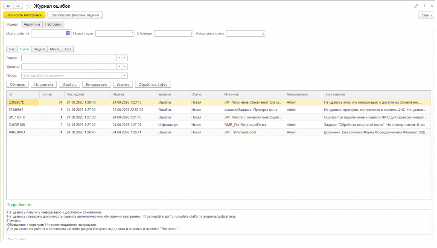Focus the В буфере field
This screenshot has width=437, height=248.
pos(173,33)
